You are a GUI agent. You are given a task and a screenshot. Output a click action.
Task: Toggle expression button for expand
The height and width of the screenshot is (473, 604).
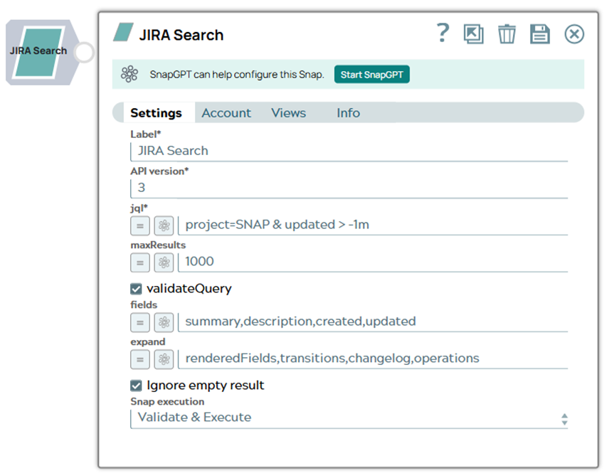tap(140, 359)
